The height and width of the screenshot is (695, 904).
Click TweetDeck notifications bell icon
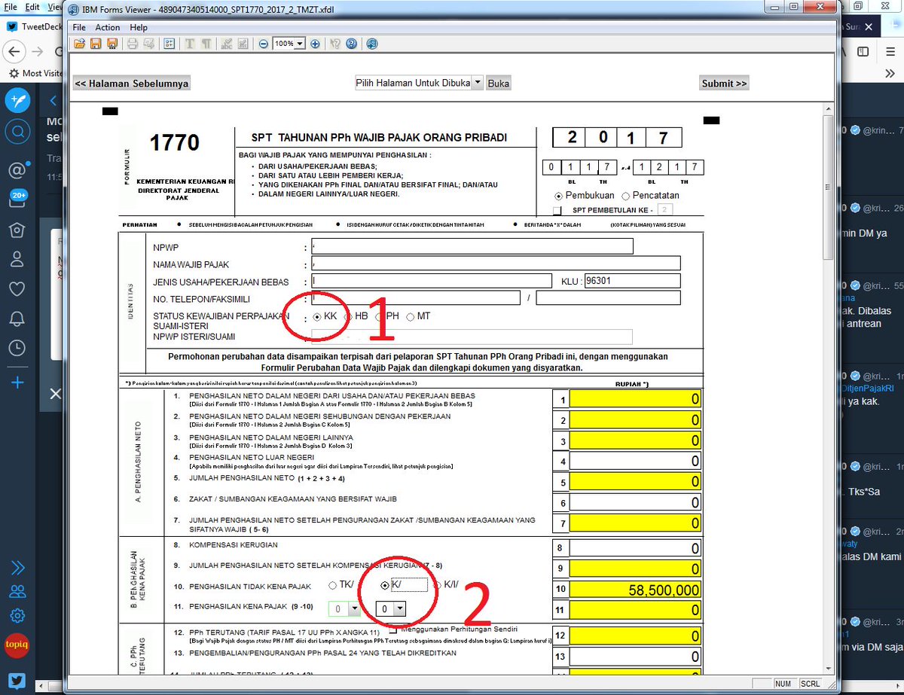(x=17, y=318)
